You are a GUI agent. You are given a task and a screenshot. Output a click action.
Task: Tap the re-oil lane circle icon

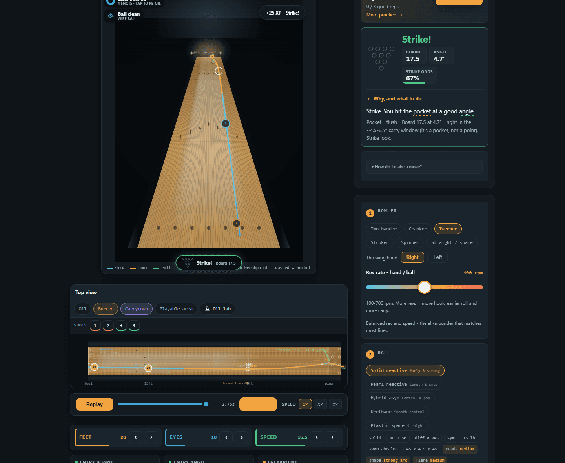coord(111,2)
